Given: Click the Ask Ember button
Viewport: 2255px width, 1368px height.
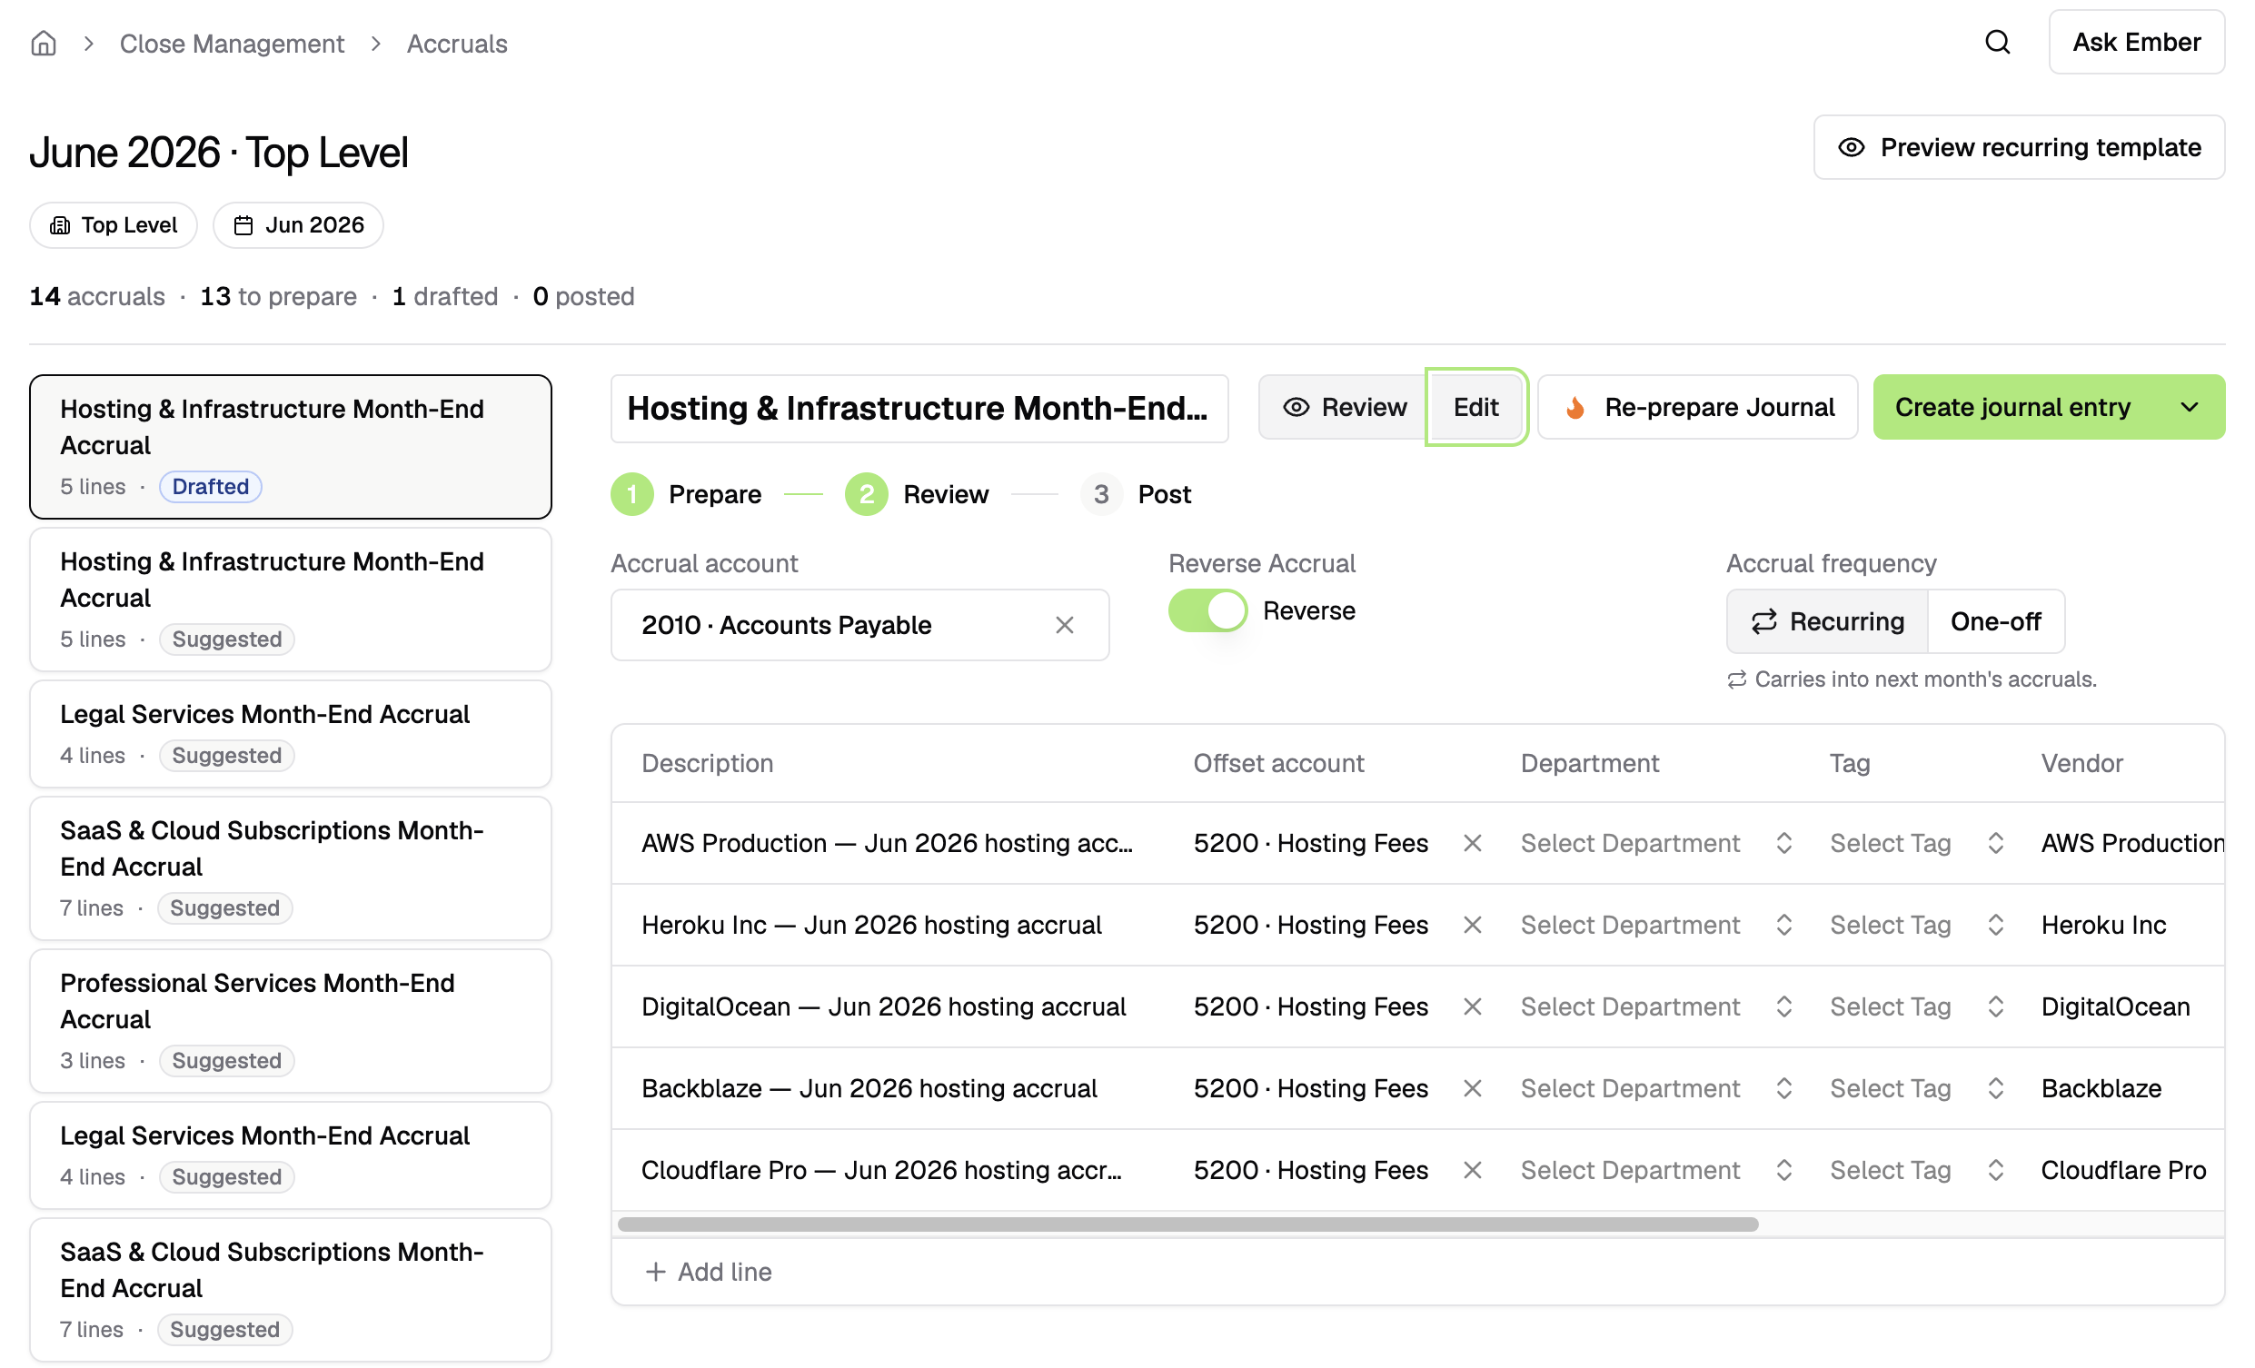Looking at the screenshot, I should click(x=2136, y=42).
